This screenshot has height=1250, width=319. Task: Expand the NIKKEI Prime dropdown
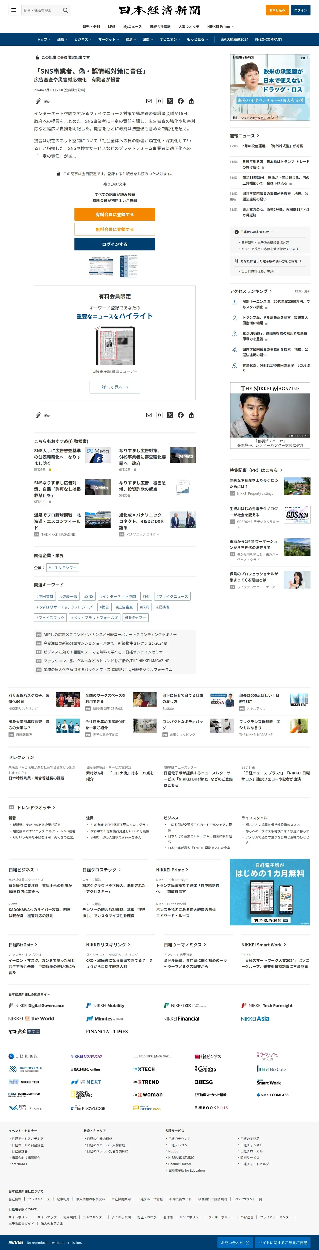(x=221, y=27)
